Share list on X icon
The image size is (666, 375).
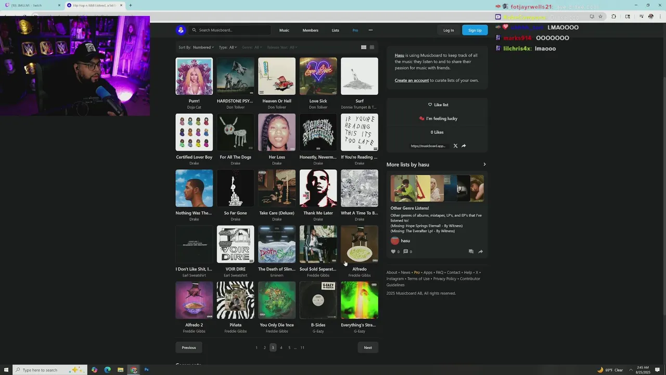click(x=455, y=146)
